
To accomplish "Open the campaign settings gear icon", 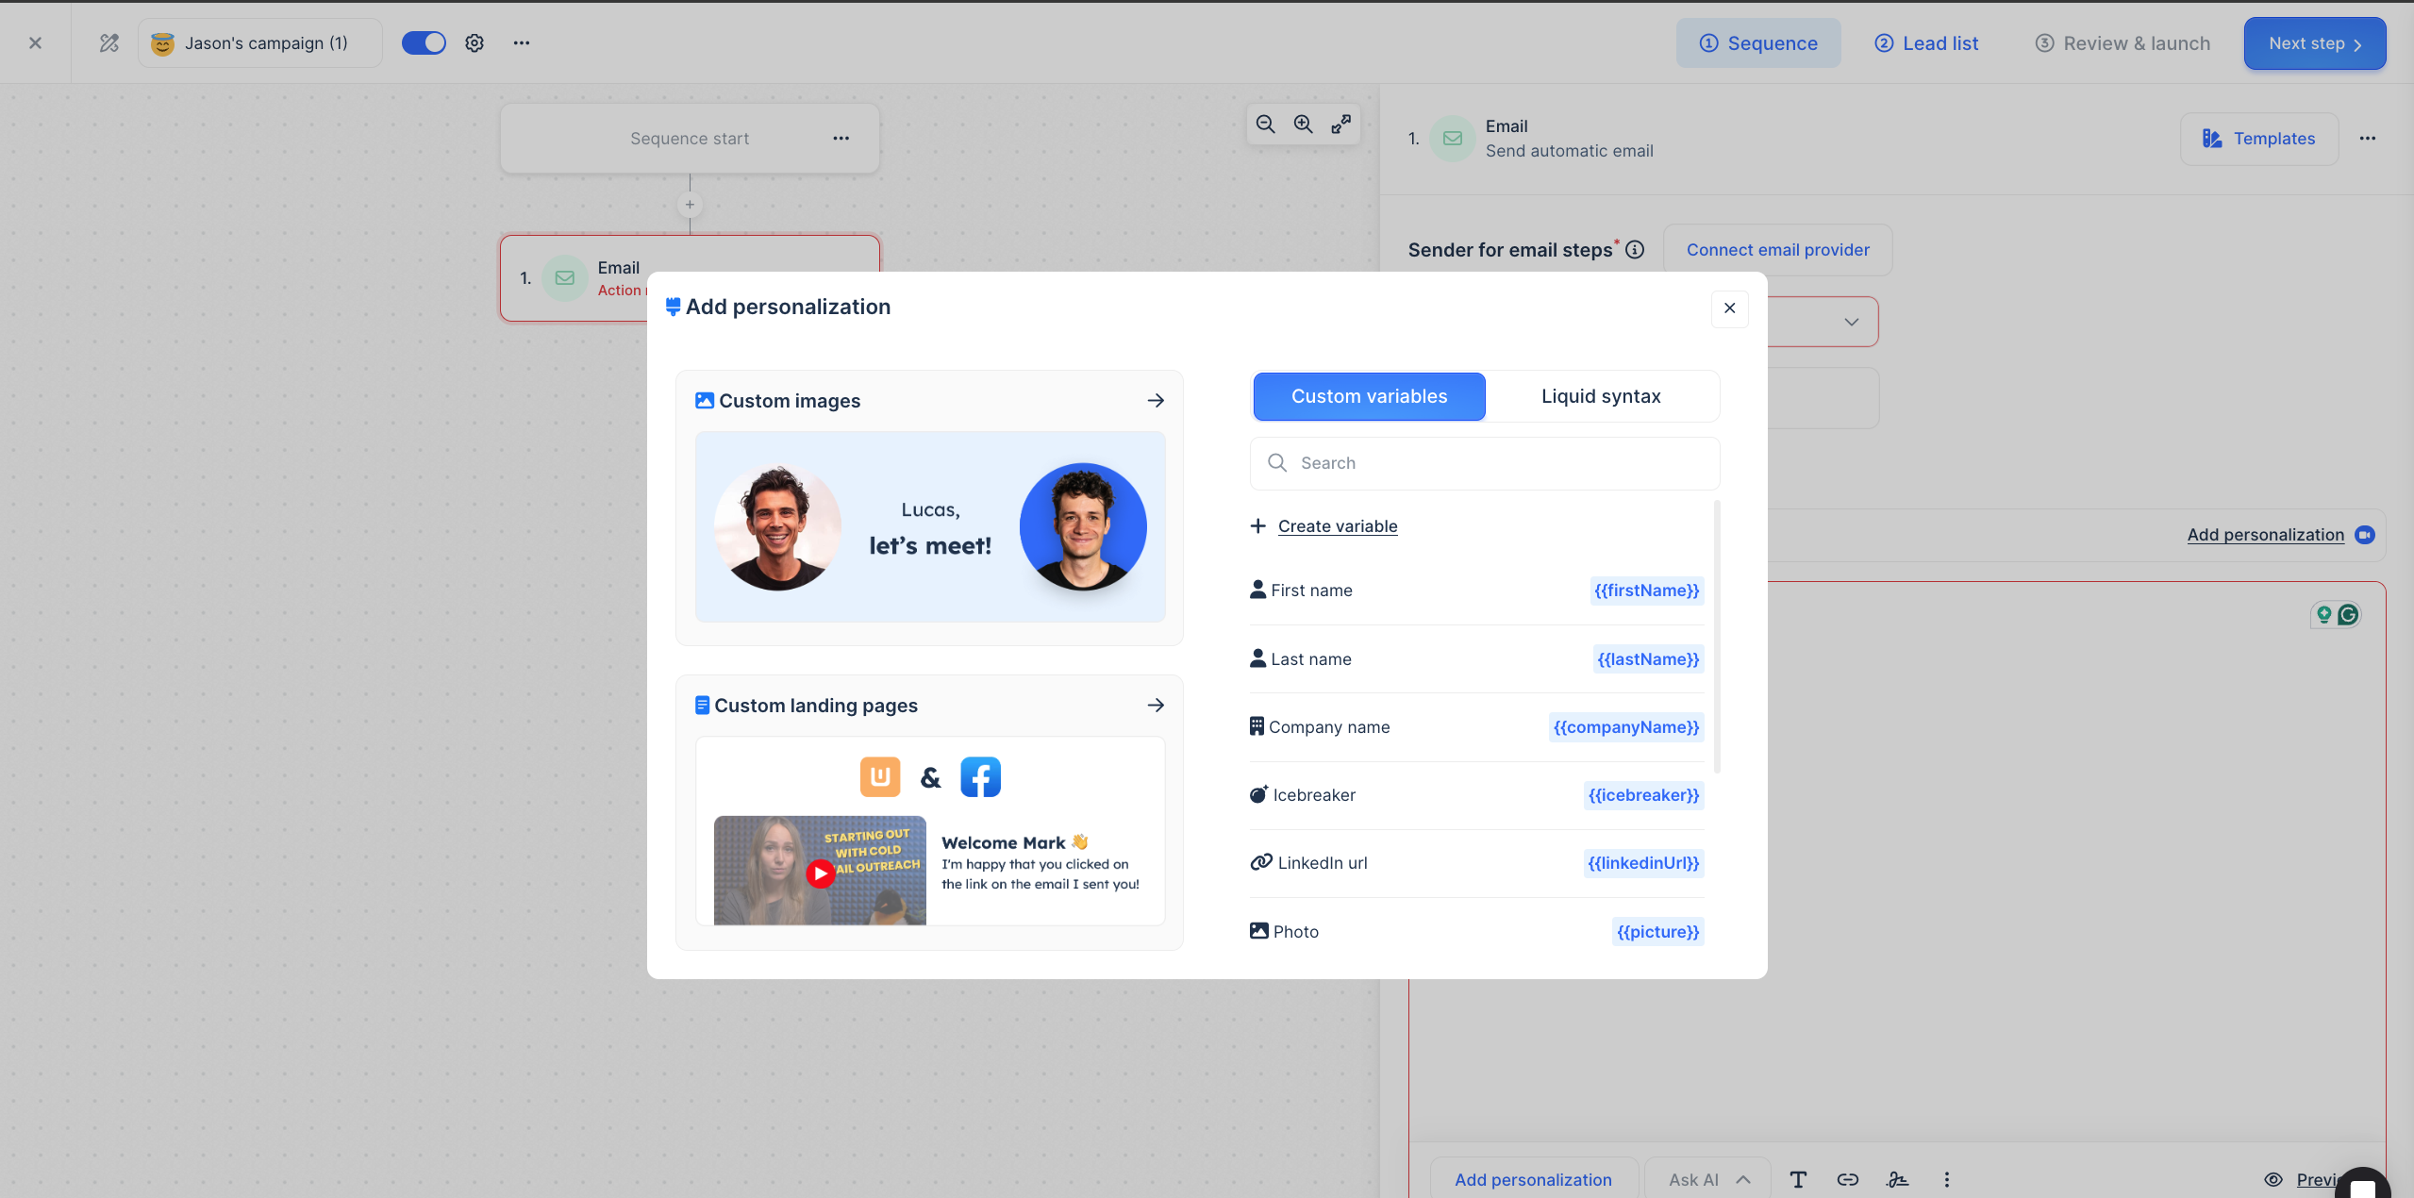I will 474,43.
